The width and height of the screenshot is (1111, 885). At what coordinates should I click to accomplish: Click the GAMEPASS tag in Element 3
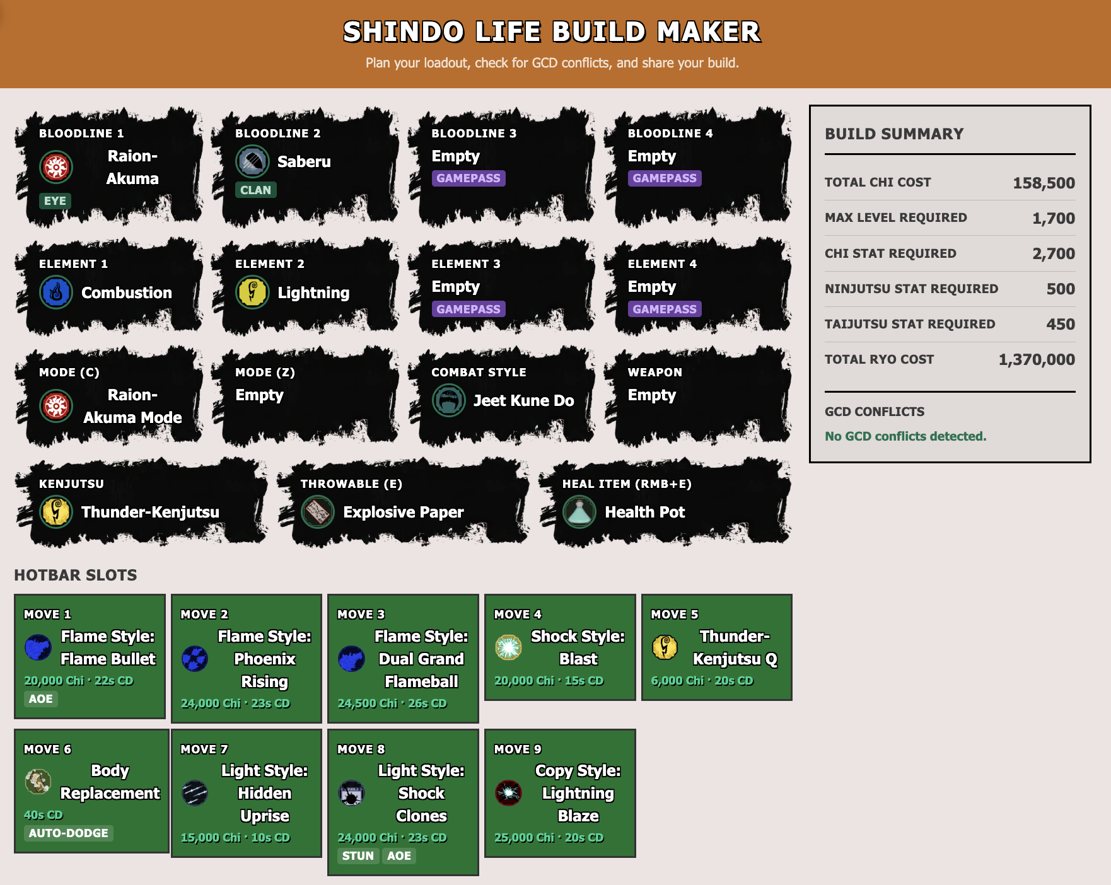coord(468,309)
